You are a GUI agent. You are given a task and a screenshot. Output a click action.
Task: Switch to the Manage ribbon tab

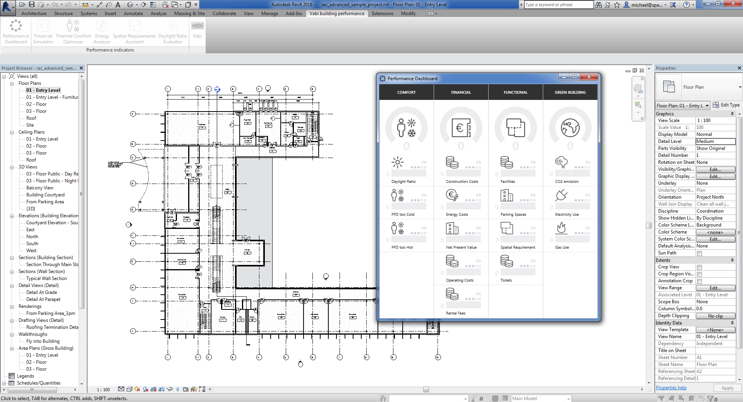tap(269, 14)
